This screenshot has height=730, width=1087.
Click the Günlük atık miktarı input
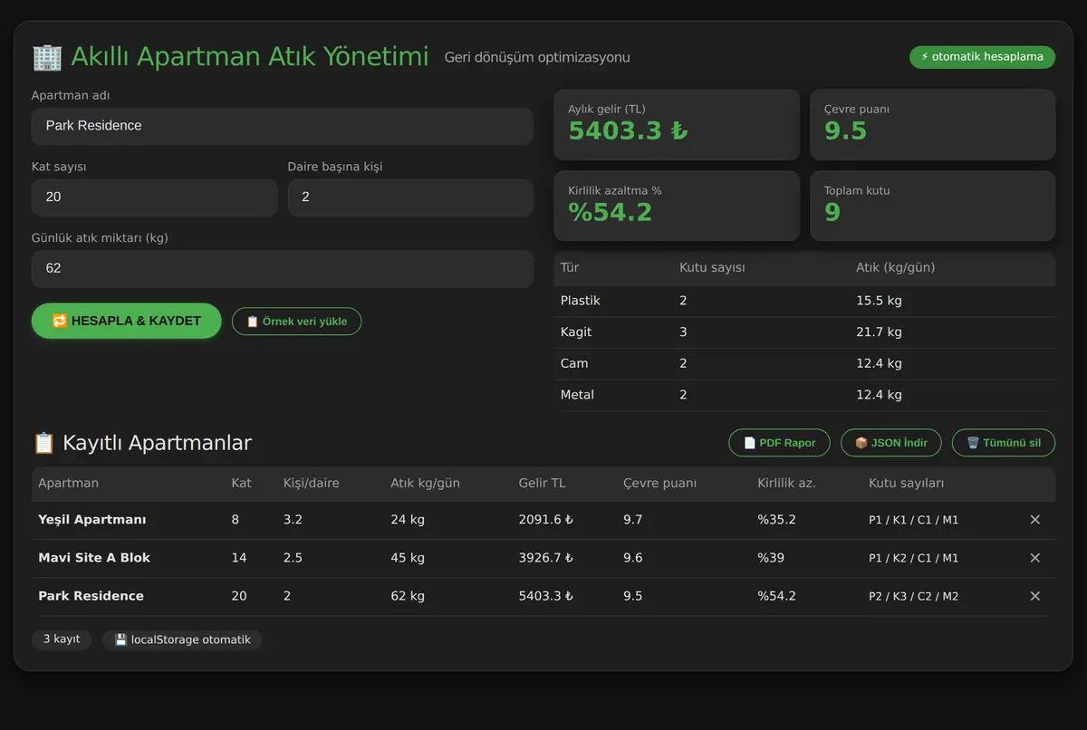pyautogui.click(x=283, y=269)
